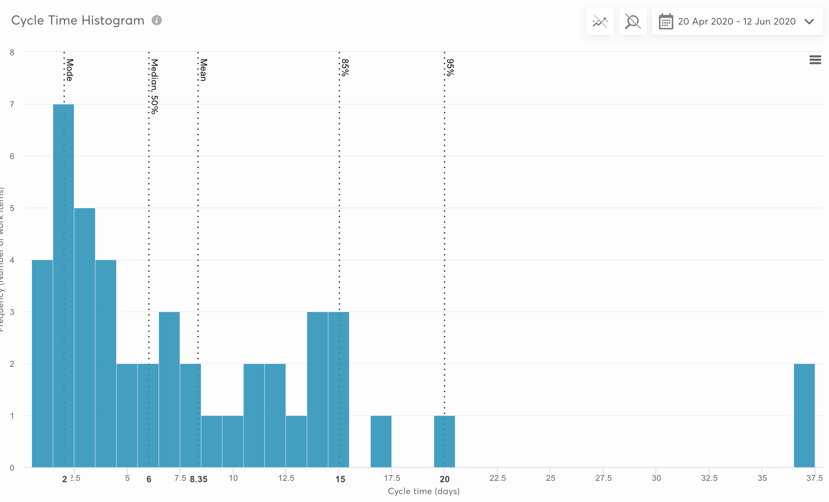Click the 85% percentile line label
829x502 pixels.
point(345,67)
